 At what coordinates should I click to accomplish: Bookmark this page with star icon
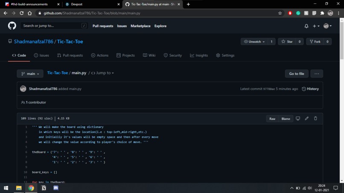pos(280,13)
